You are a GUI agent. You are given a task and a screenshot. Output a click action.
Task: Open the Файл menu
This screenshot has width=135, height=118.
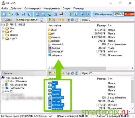pyautogui.click(x=5, y=9)
